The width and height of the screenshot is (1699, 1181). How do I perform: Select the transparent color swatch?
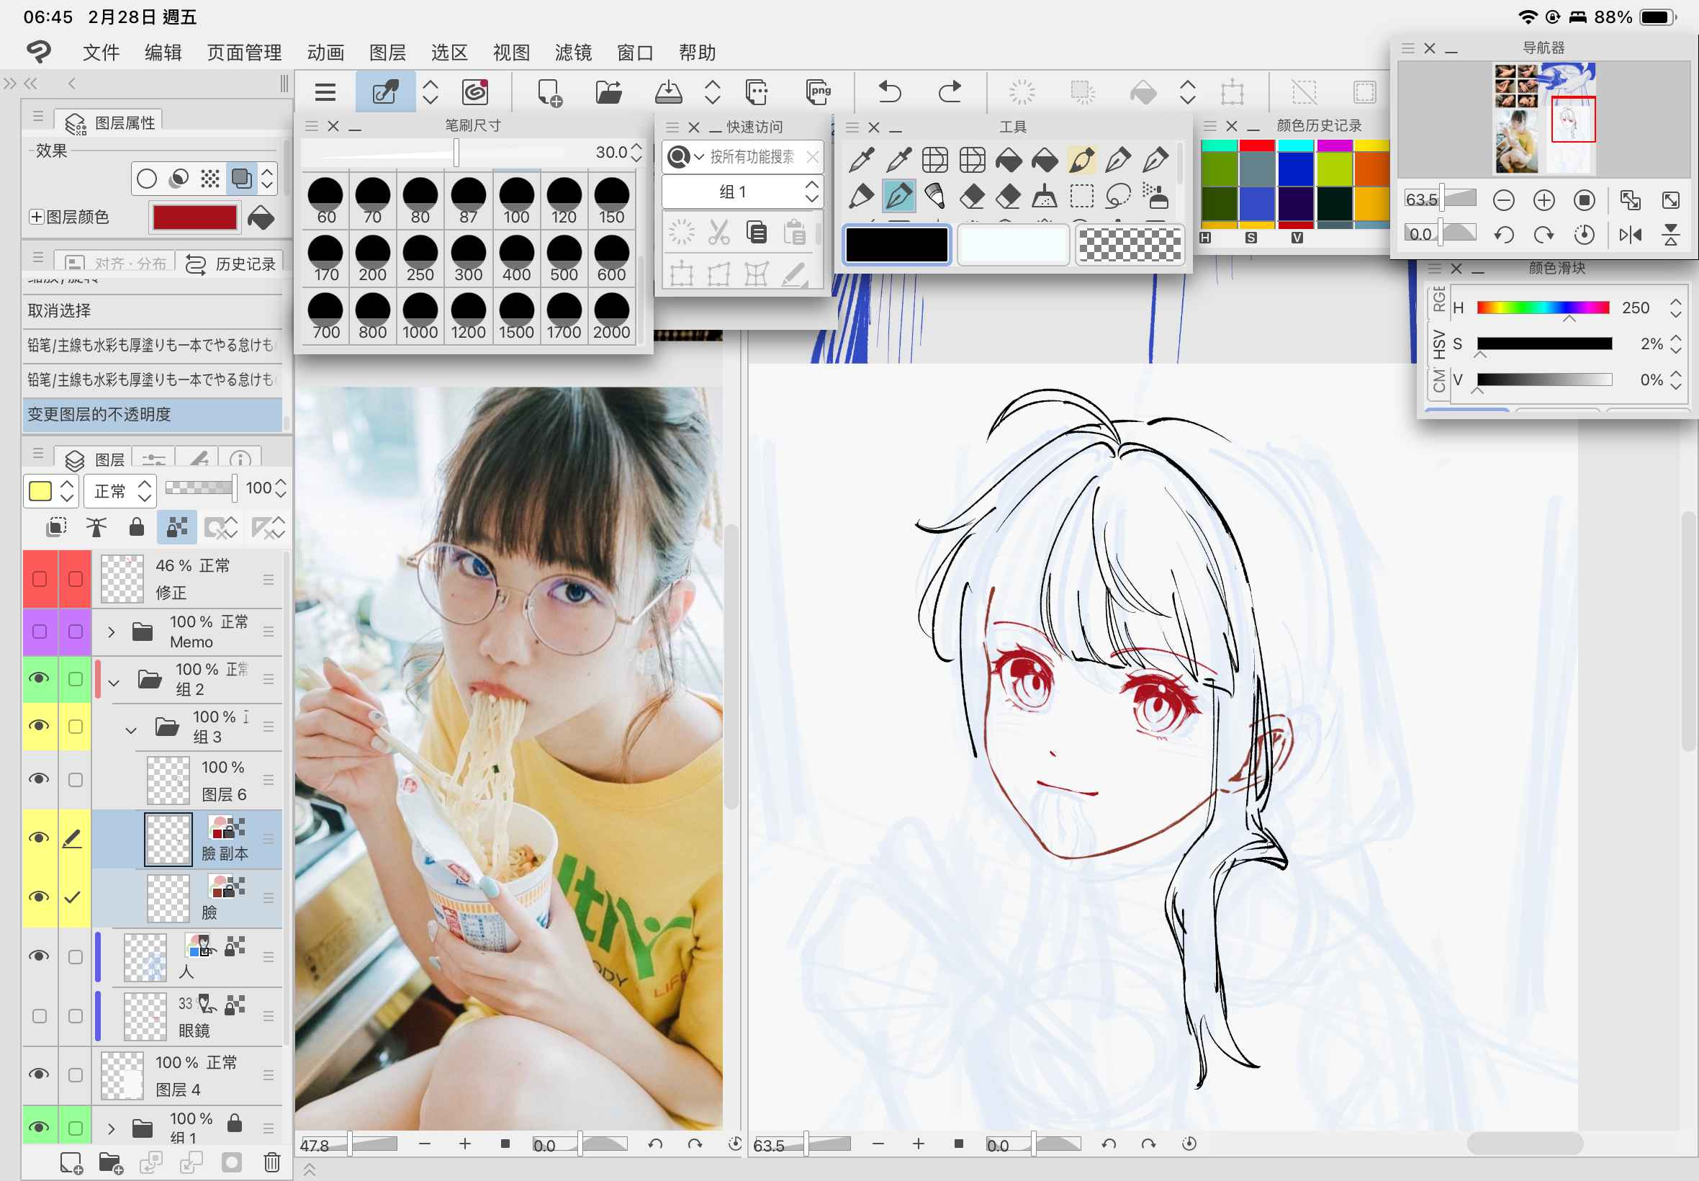(1129, 245)
